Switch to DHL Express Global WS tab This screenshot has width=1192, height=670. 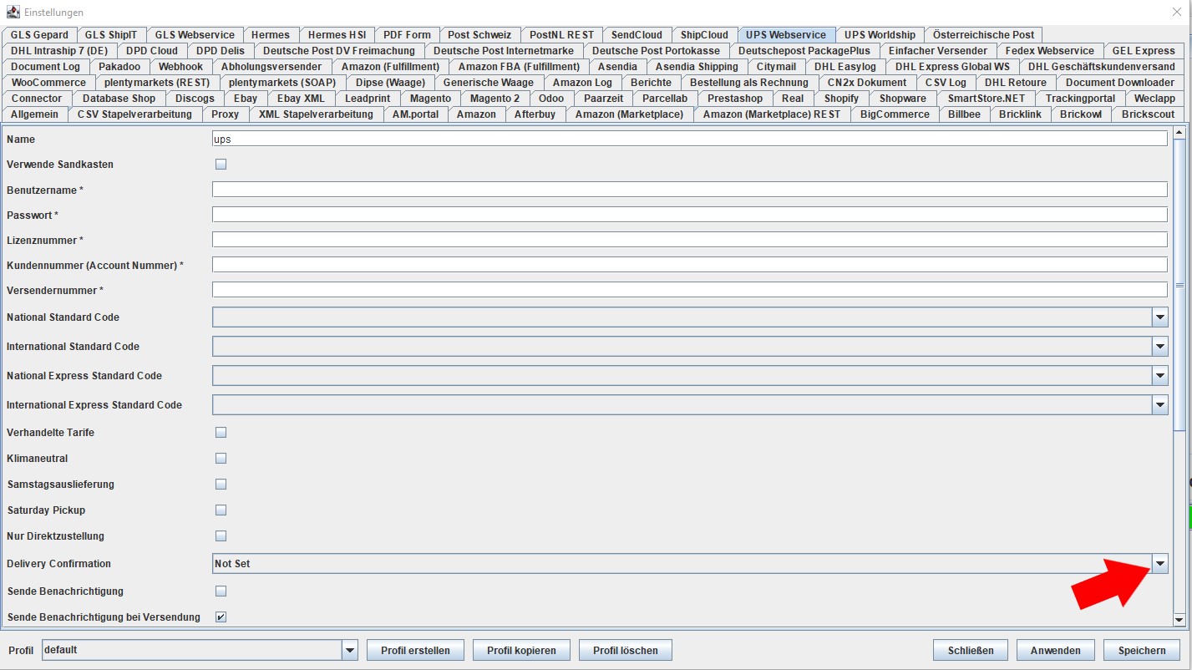952,67
